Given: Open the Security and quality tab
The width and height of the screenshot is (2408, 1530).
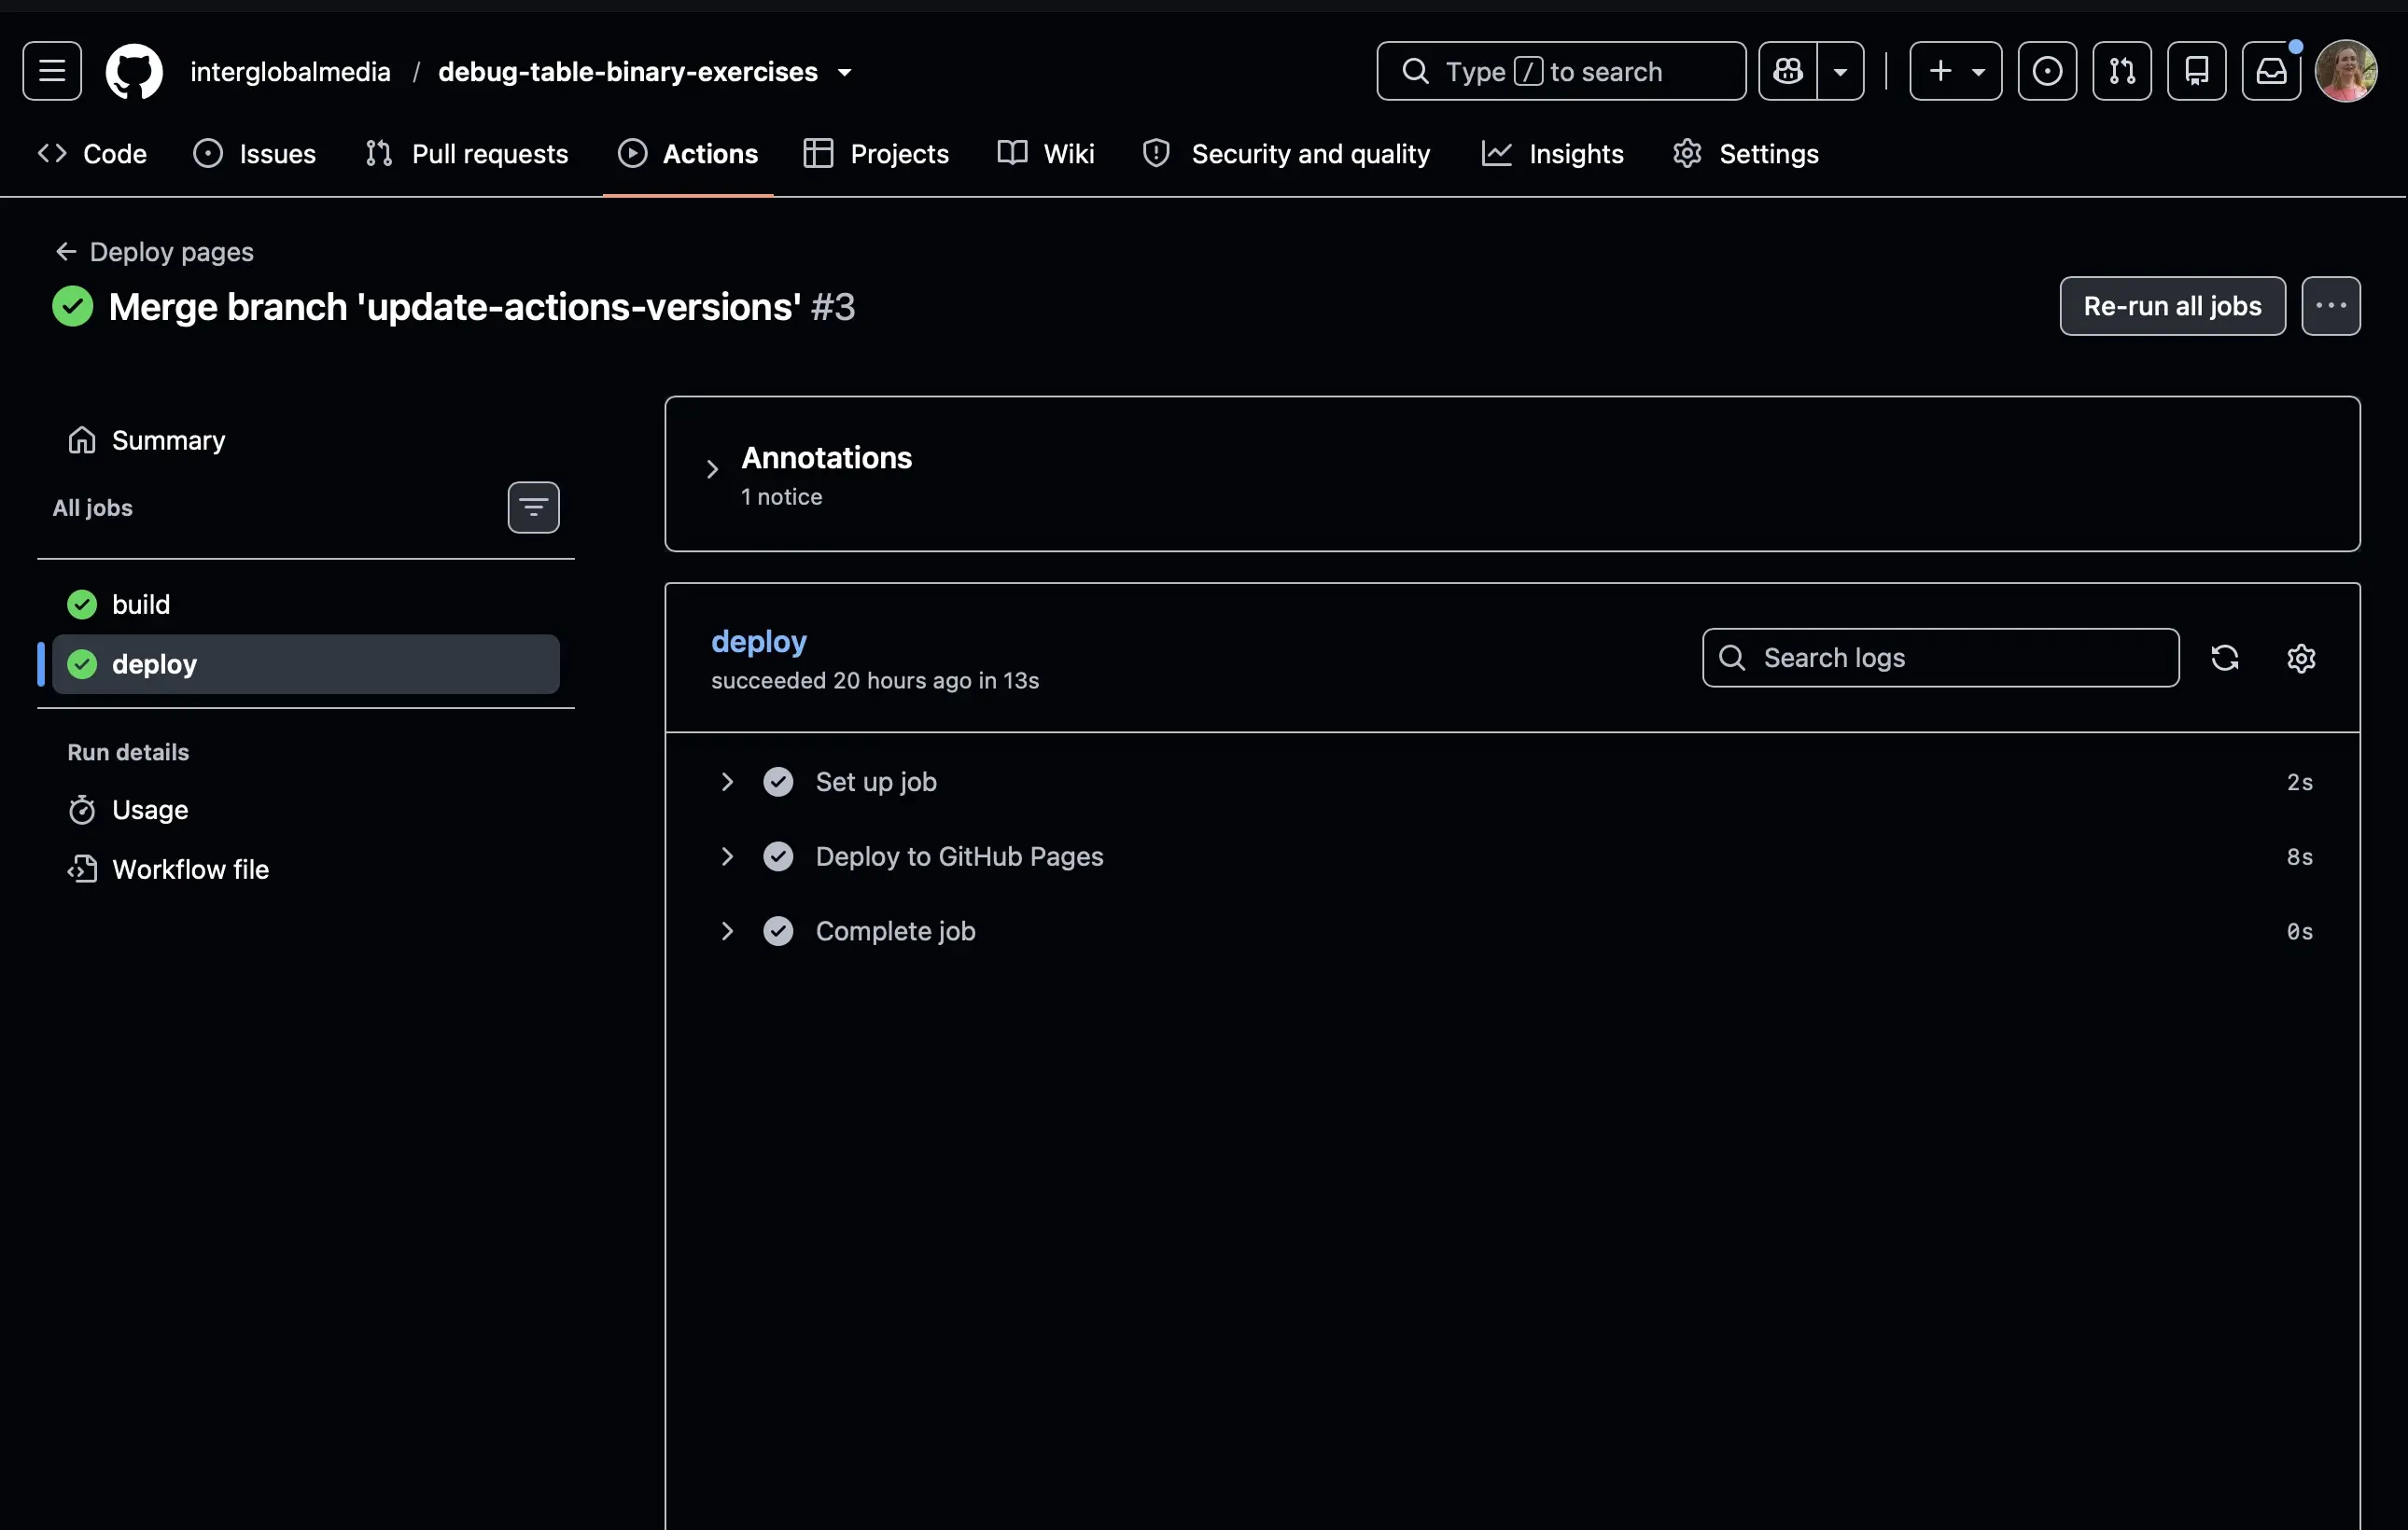Looking at the screenshot, I should pos(1286,154).
